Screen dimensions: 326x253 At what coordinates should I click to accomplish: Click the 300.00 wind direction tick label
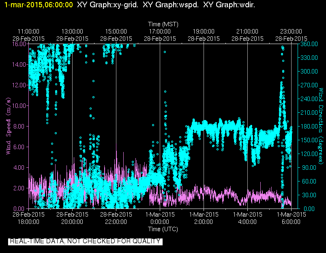pyautogui.click(x=309, y=71)
